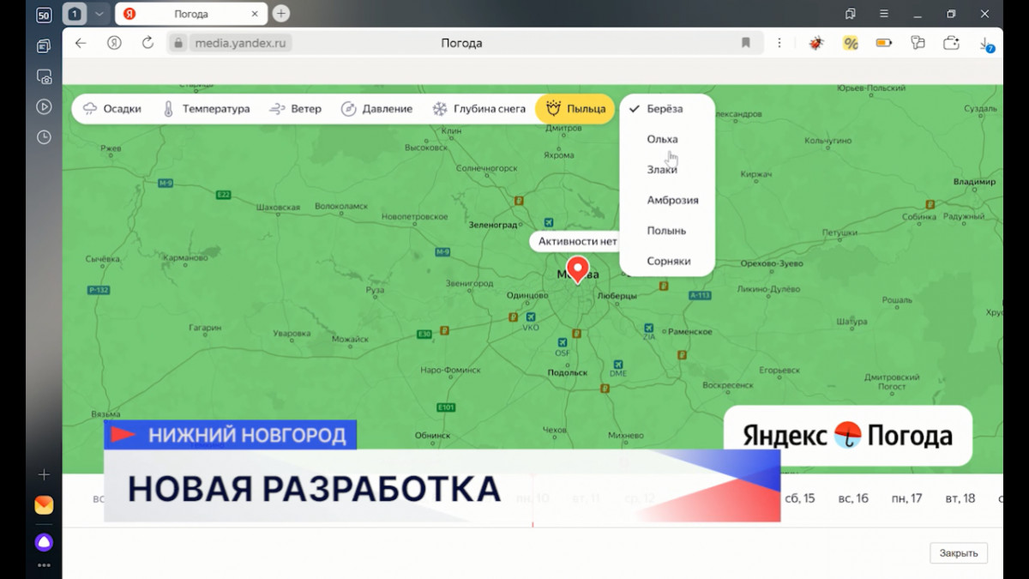
Task: Go back using the browser back arrow
Action: 81,43
